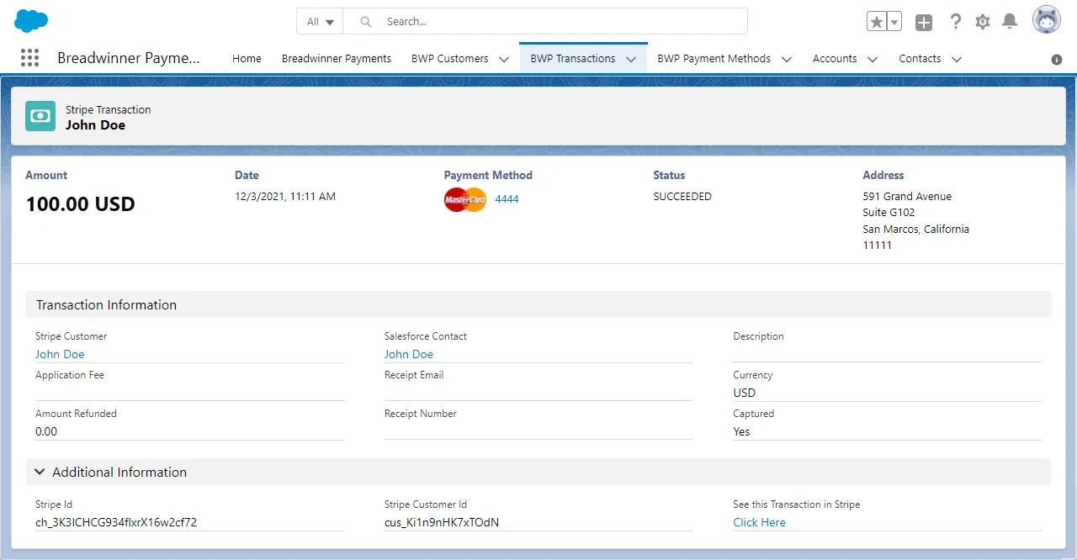Click the Receipt Email field label
The image size is (1077, 560).
click(414, 375)
